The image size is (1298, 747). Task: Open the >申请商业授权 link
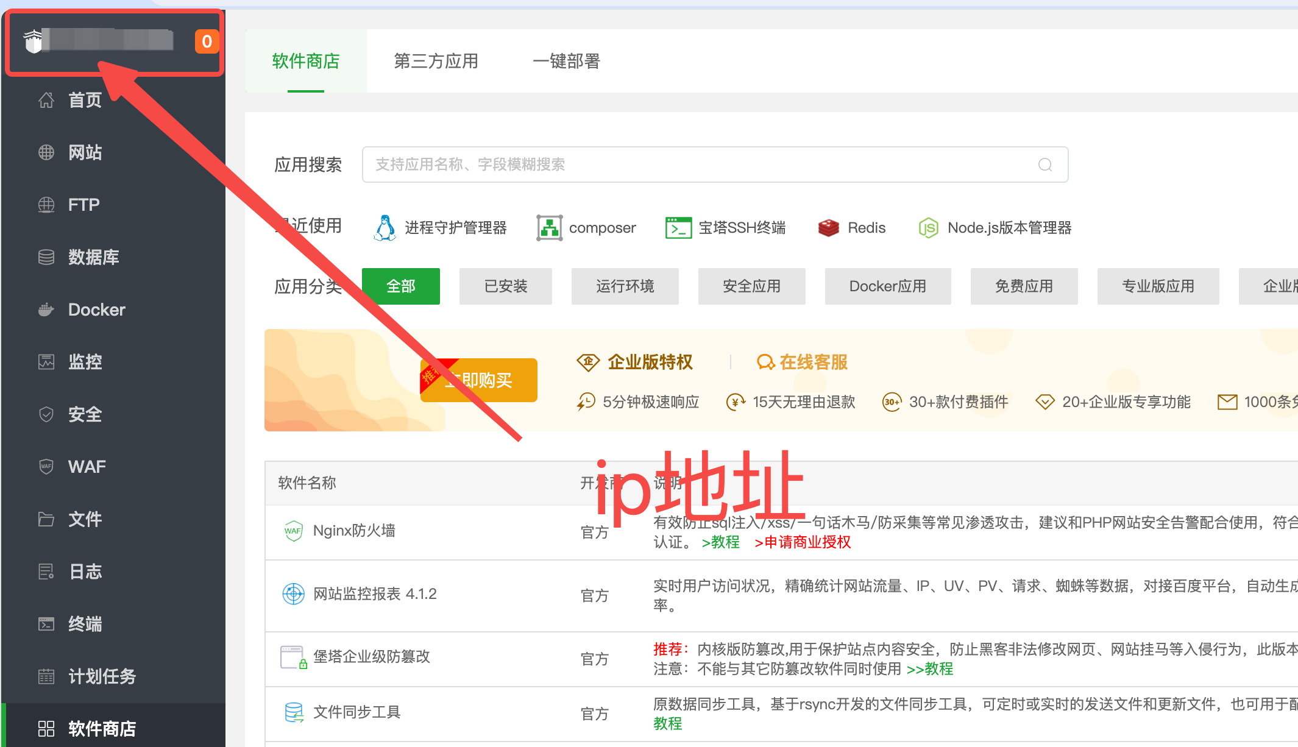(802, 542)
